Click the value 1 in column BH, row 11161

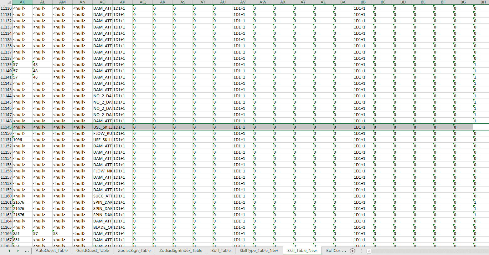pyautogui.click(x=481, y=202)
